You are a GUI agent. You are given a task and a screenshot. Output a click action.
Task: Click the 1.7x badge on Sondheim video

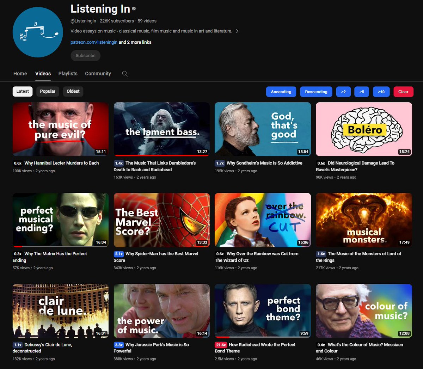click(x=220, y=163)
